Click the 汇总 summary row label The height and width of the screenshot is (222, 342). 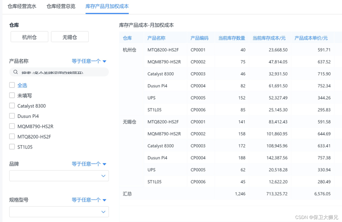coord(127,194)
